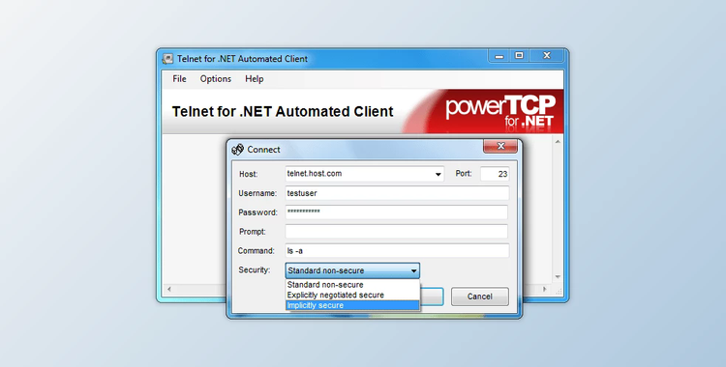The height and width of the screenshot is (367, 726).
Task: Expand the Host dropdown arrow
Action: pyautogui.click(x=438, y=174)
